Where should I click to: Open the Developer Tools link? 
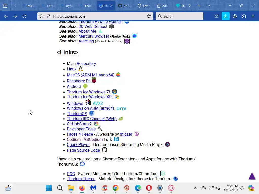[x=81, y=129]
